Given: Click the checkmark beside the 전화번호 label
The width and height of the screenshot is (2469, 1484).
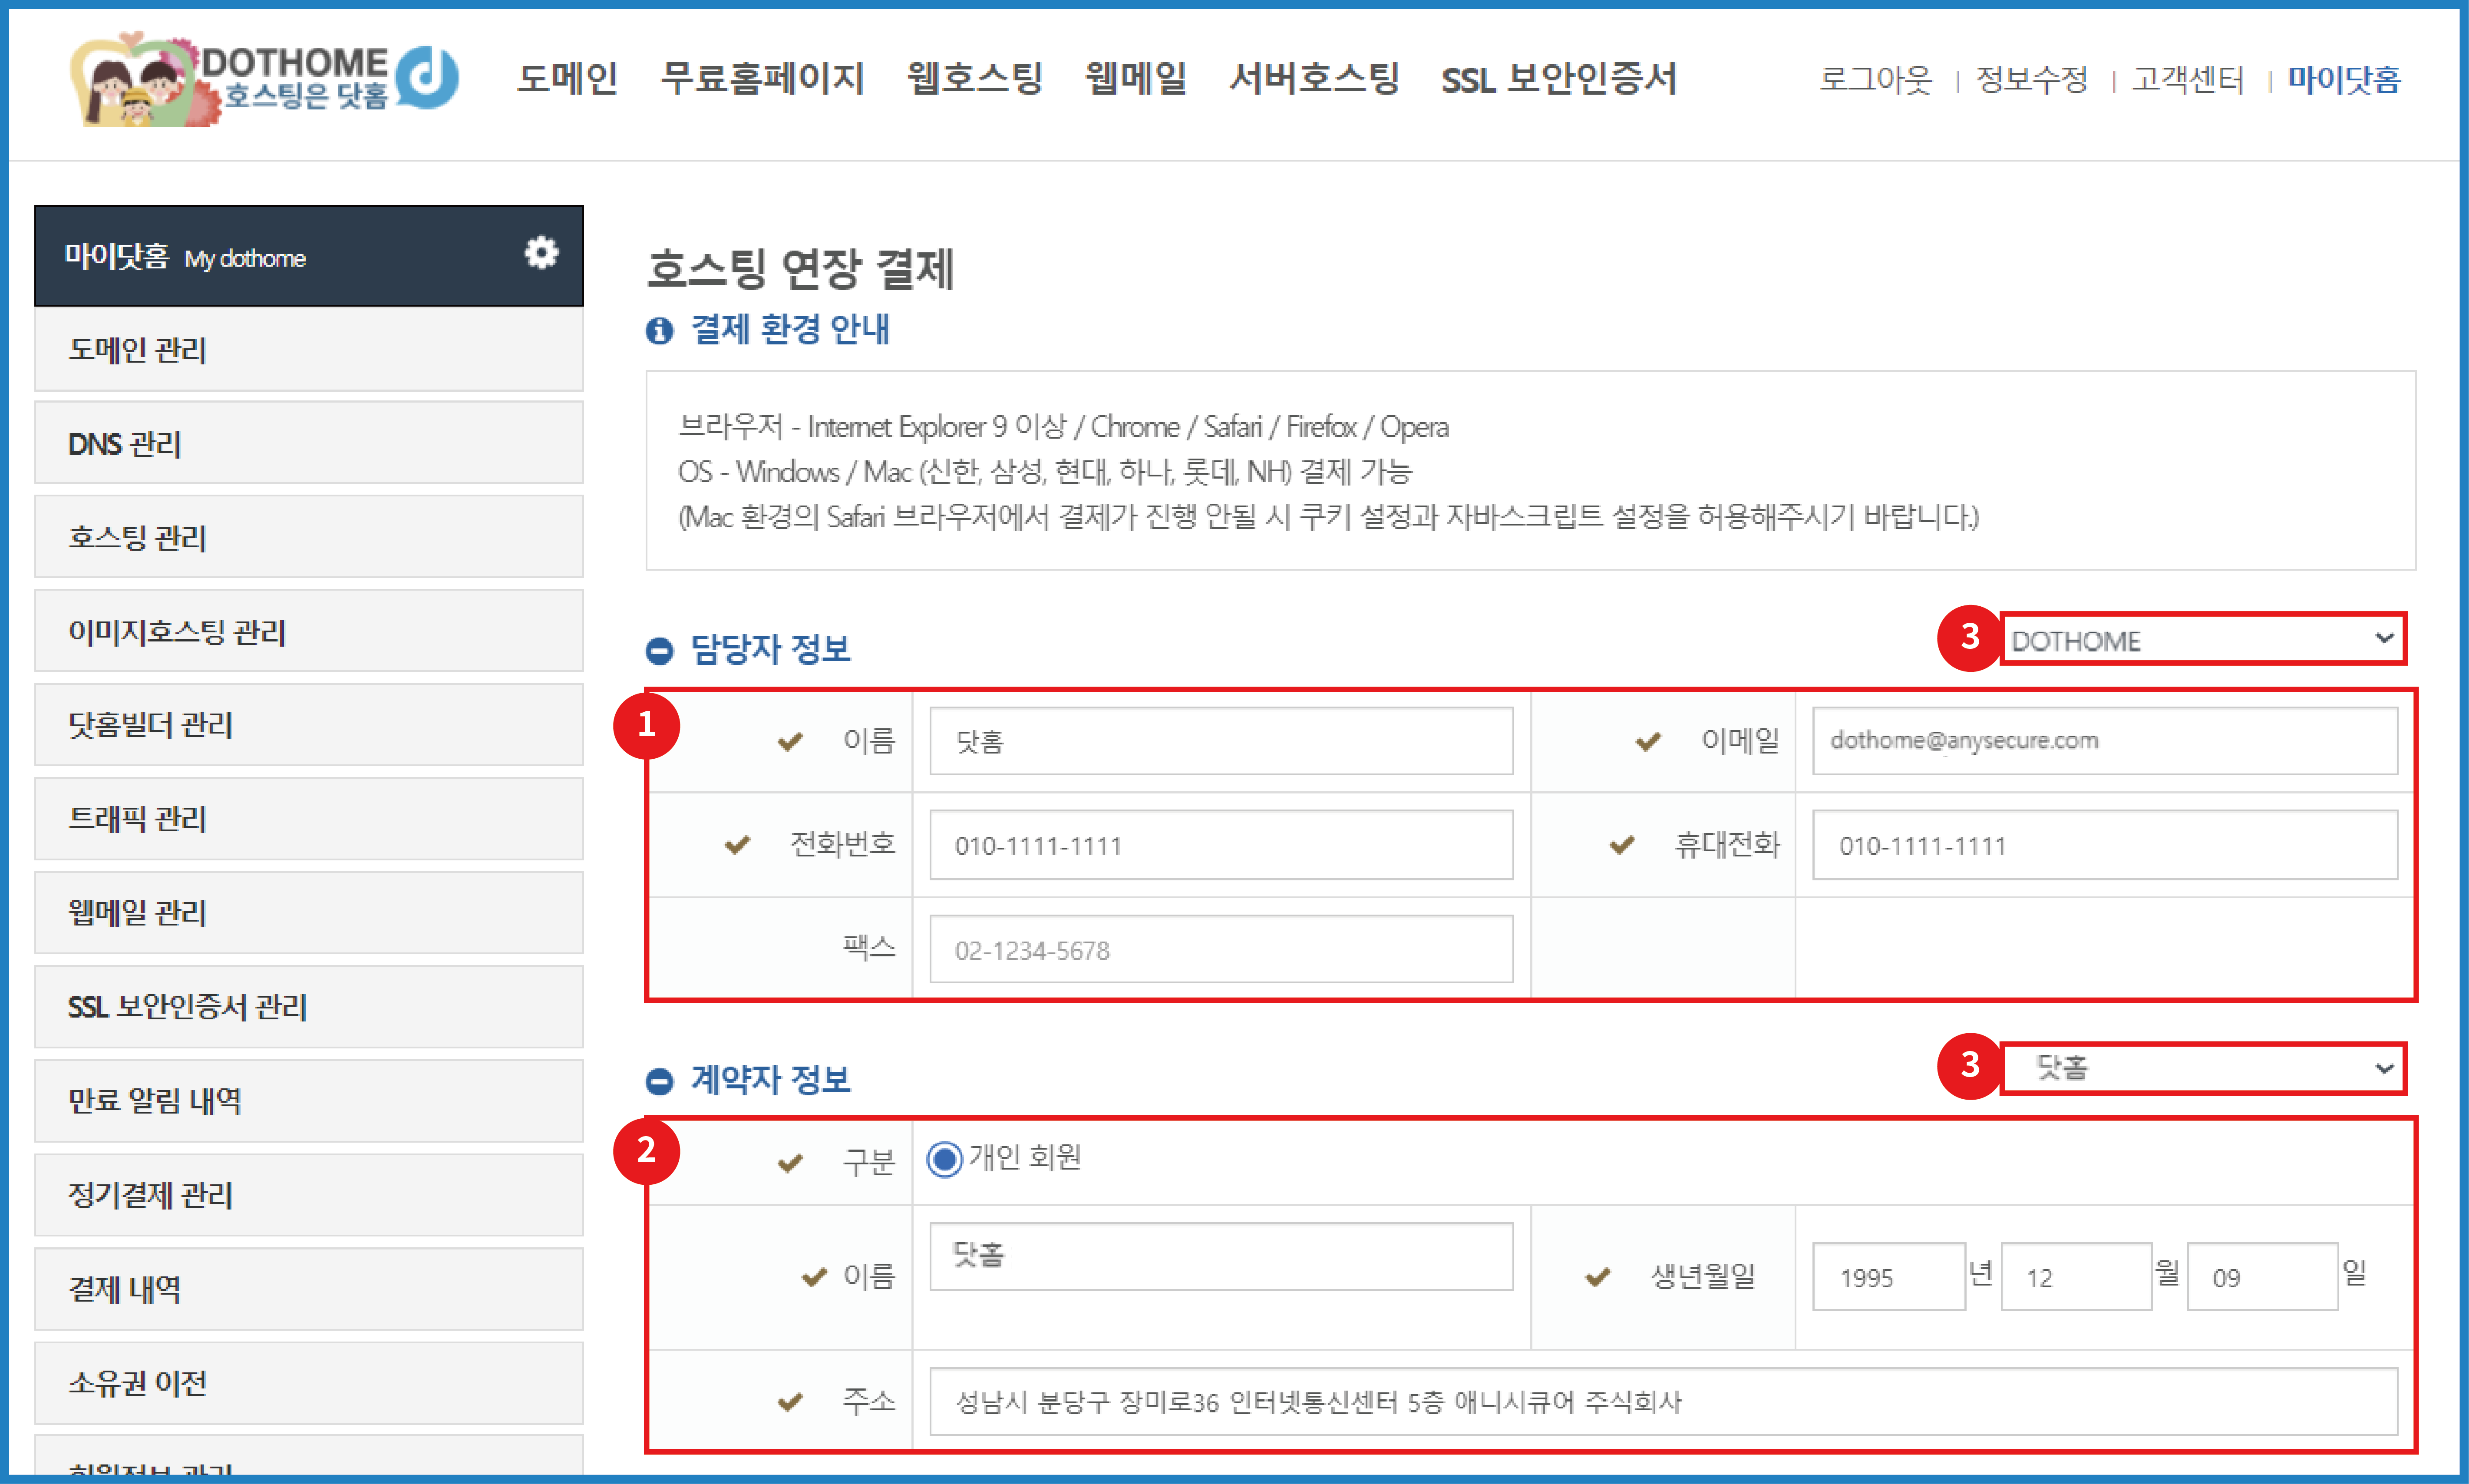Looking at the screenshot, I should 738,845.
